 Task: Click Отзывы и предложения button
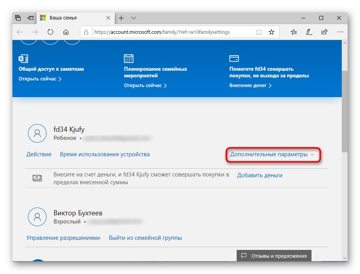pos(274,256)
